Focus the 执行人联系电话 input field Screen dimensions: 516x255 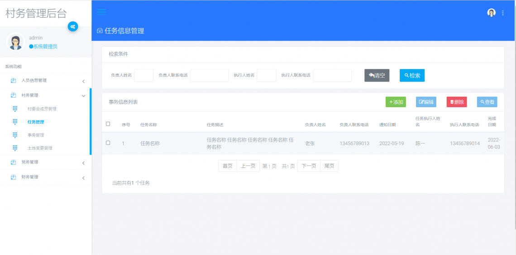pos(332,75)
